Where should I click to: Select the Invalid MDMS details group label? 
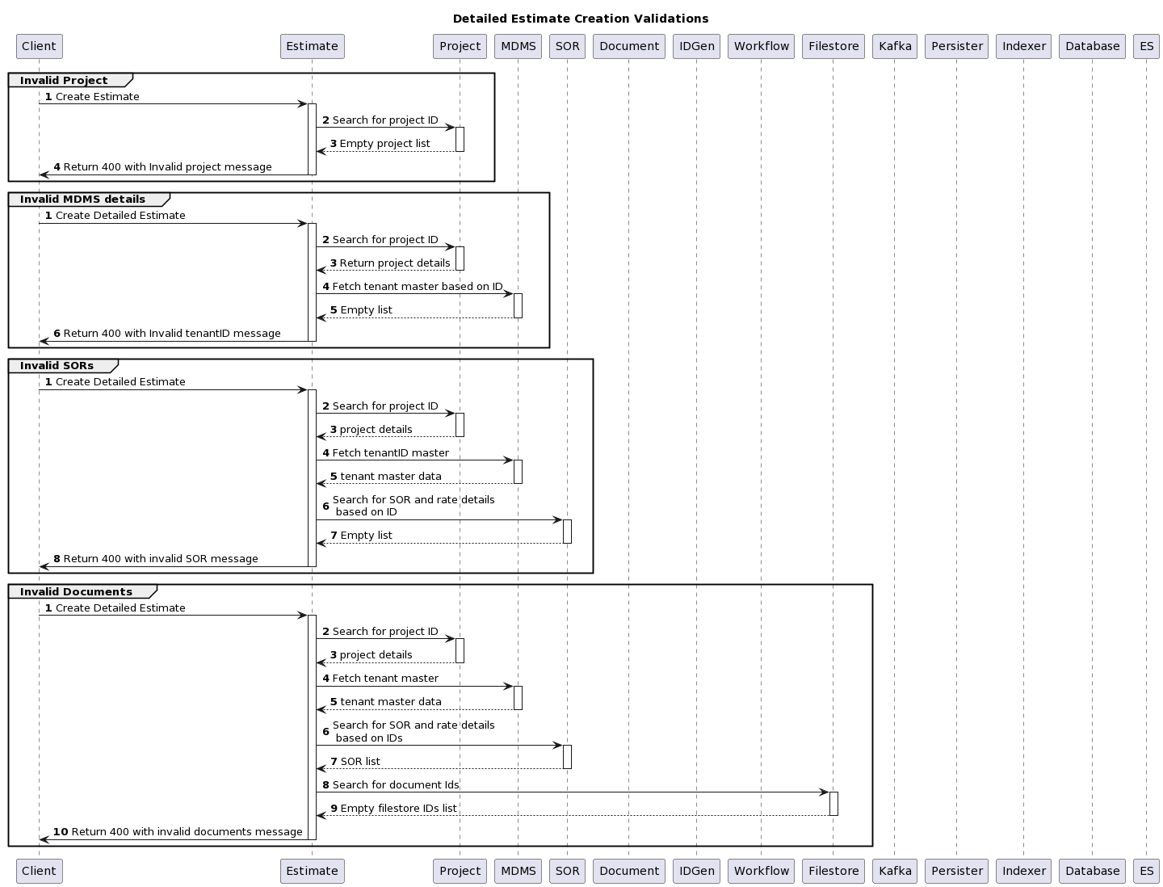(x=82, y=200)
